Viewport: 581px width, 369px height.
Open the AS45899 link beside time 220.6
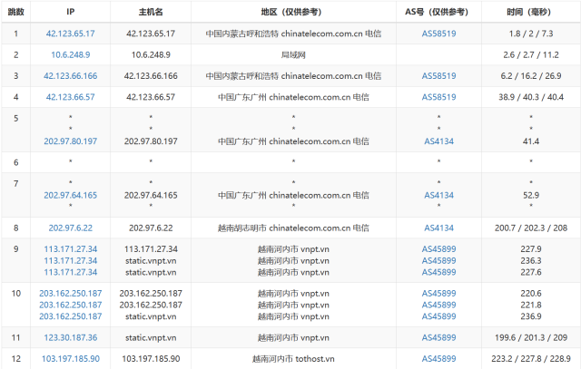pos(438,294)
